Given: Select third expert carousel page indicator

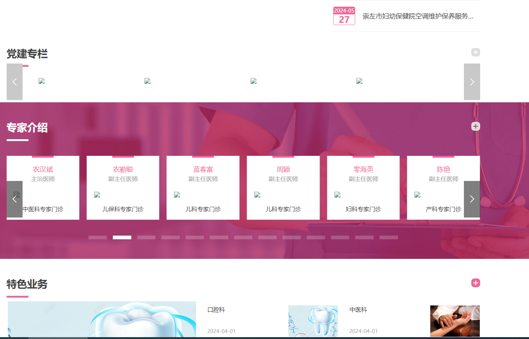Looking at the screenshot, I should [x=146, y=237].
